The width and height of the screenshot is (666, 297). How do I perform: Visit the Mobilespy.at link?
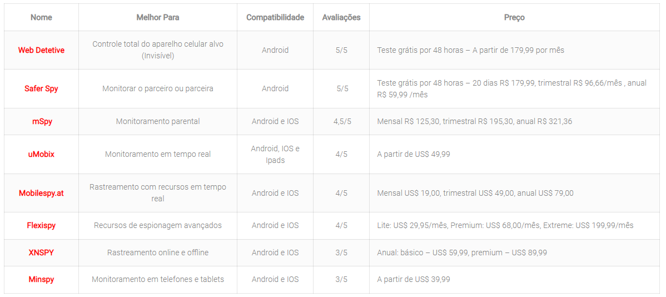41,193
